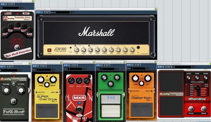Click the Marshall Bass knob
The height and width of the screenshot is (122, 211).
[x=111, y=50]
